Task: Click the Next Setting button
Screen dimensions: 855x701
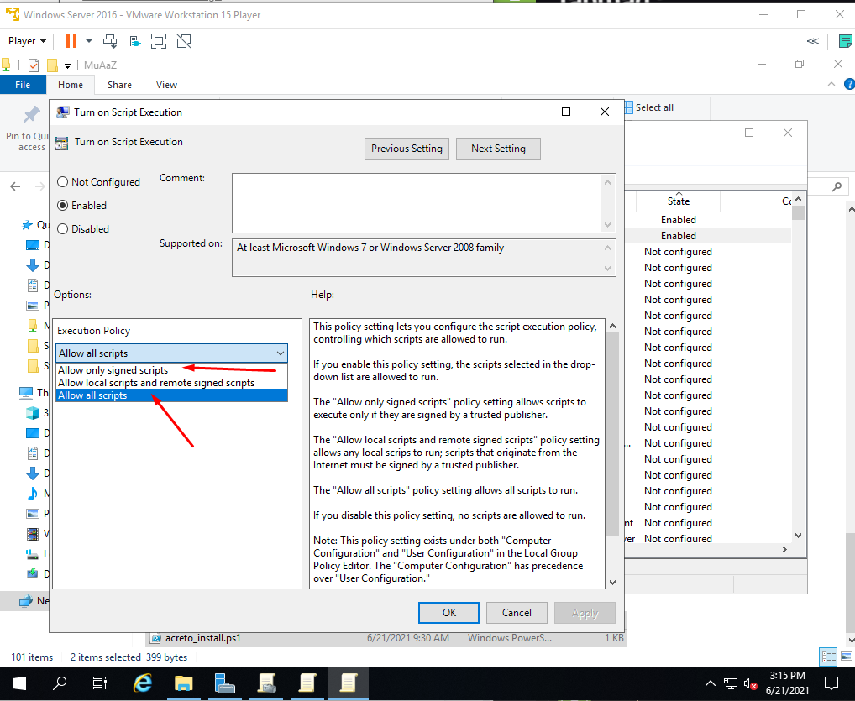Action: point(498,149)
